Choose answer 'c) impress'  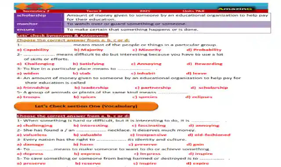pos(148,154)
